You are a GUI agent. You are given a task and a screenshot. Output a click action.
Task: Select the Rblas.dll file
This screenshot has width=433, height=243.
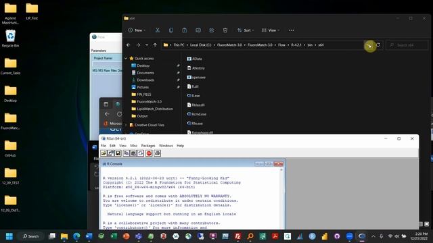[x=198, y=105]
